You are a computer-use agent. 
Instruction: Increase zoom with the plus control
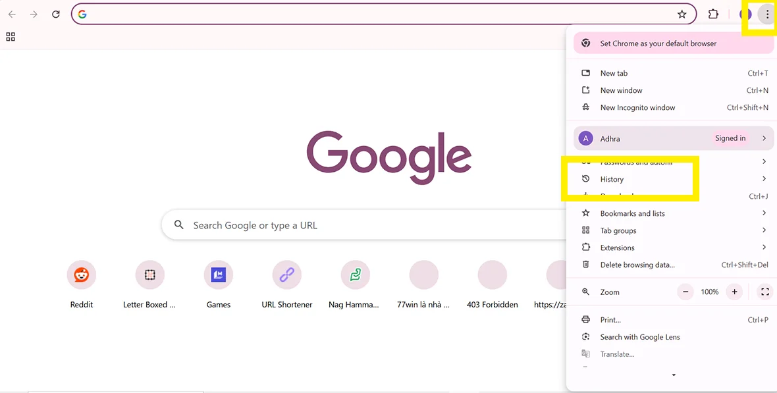click(734, 292)
